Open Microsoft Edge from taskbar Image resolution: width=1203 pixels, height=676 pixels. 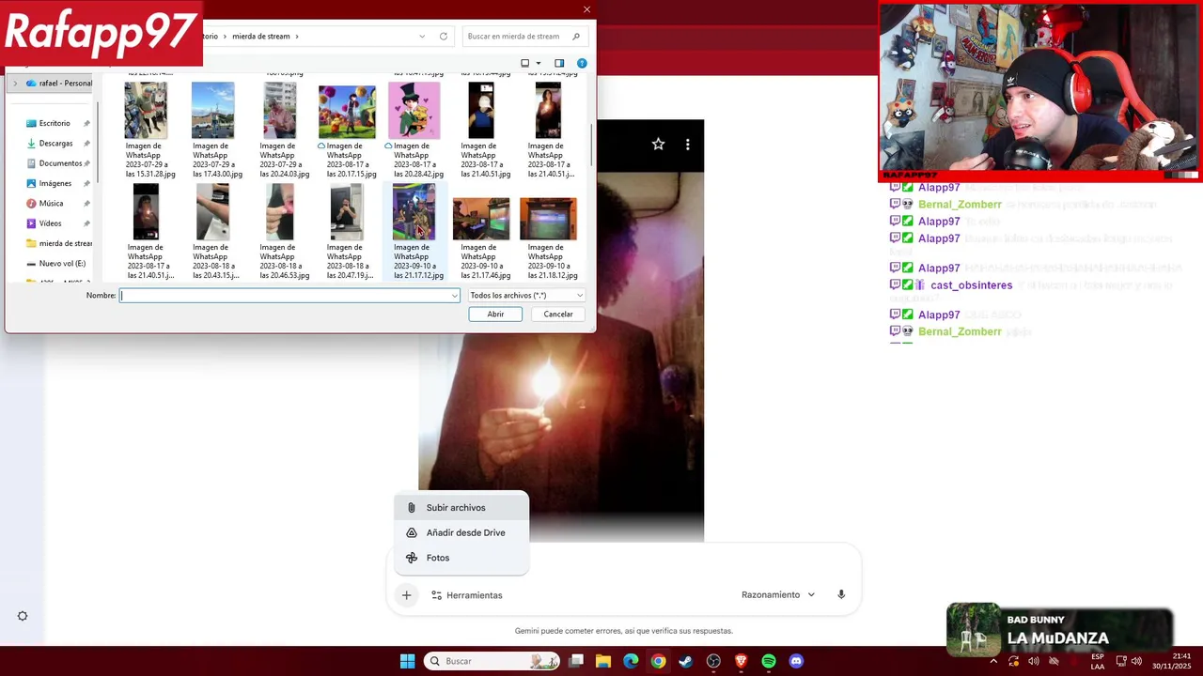[631, 661]
